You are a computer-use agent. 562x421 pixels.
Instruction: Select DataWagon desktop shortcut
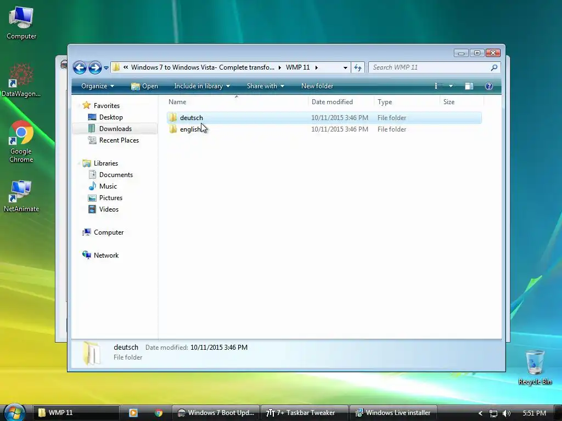point(21,80)
